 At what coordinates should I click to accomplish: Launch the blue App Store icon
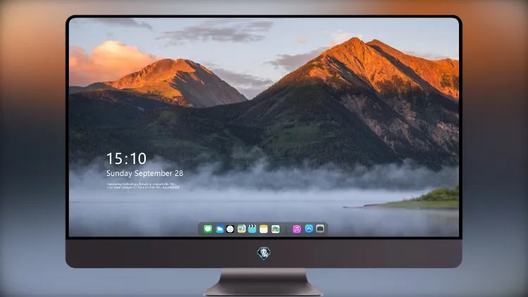click(x=309, y=229)
